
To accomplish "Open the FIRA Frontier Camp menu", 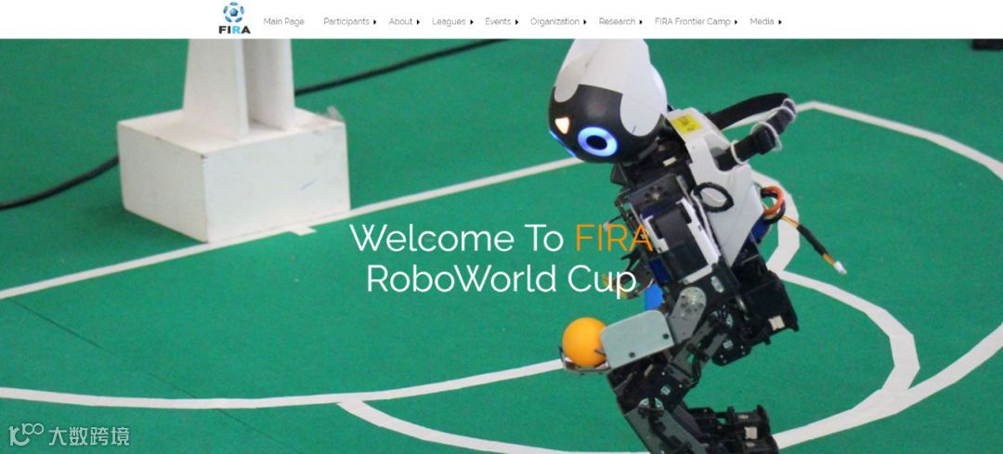I will click(692, 21).
